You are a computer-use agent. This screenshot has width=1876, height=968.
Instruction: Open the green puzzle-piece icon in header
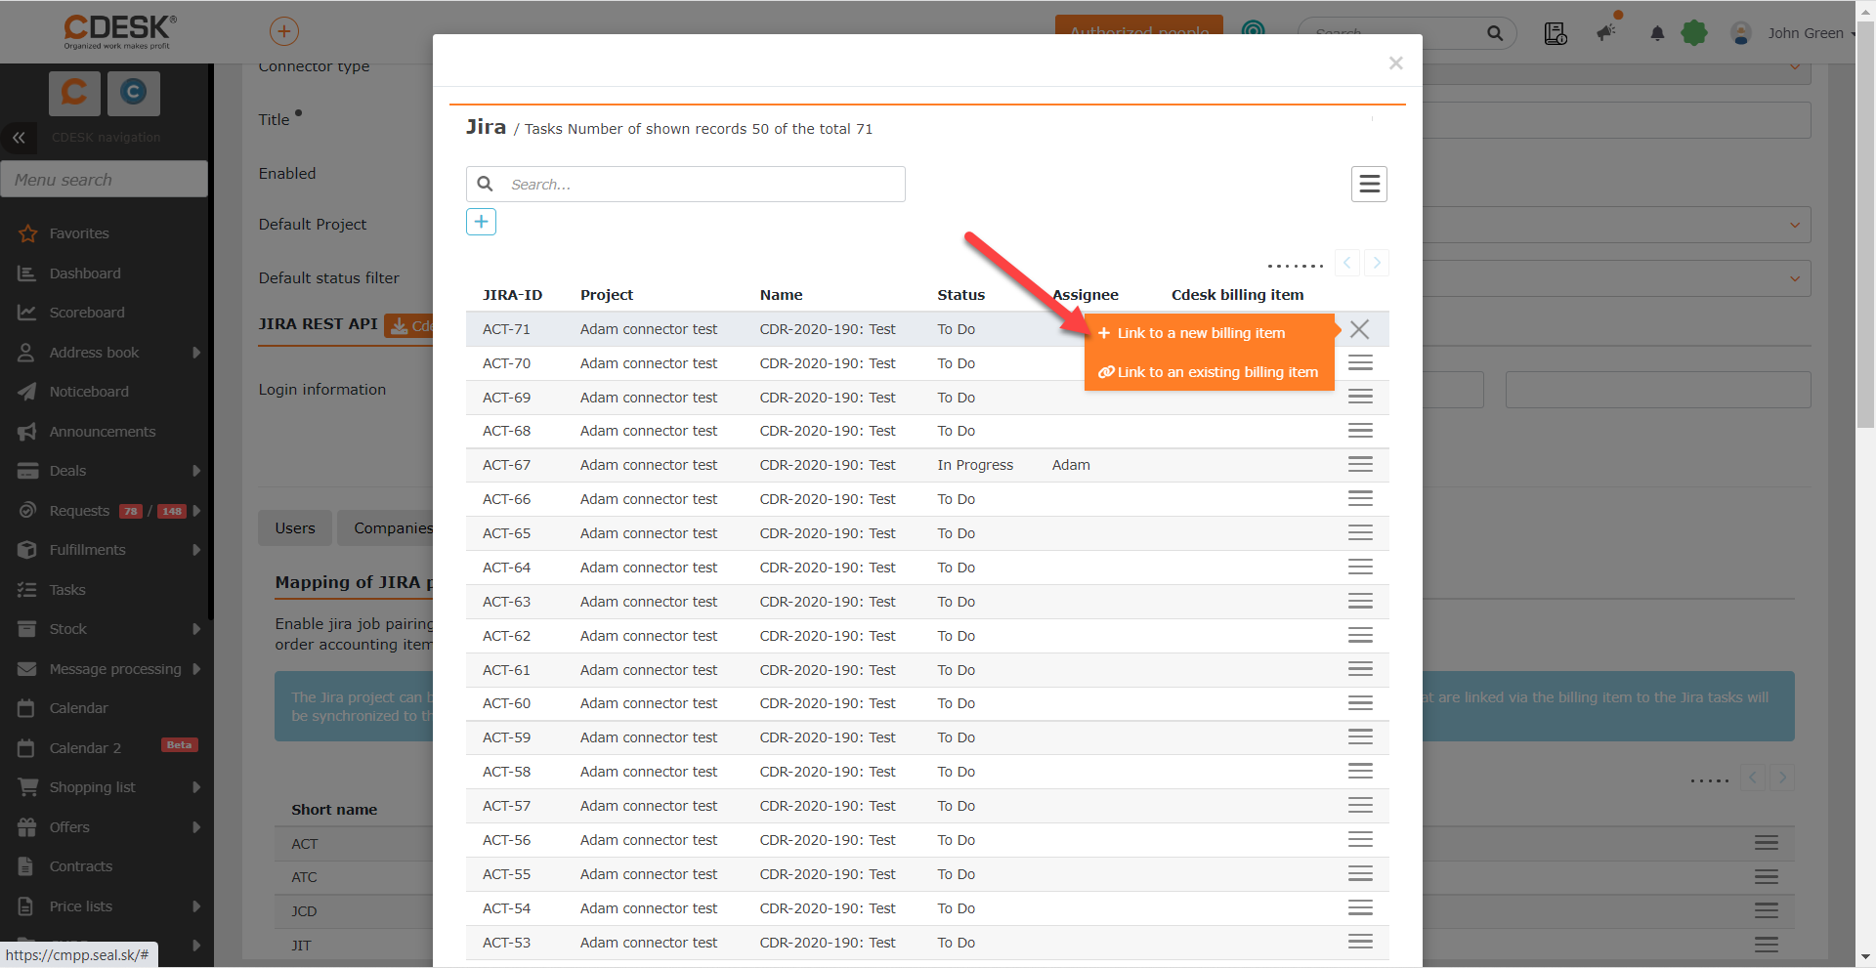[1694, 33]
